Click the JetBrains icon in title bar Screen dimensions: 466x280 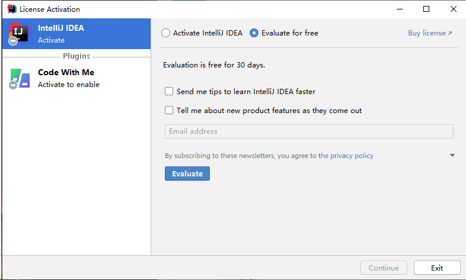pyautogui.click(x=11, y=9)
